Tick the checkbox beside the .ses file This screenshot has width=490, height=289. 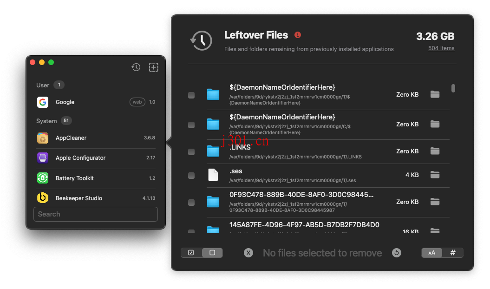(191, 175)
